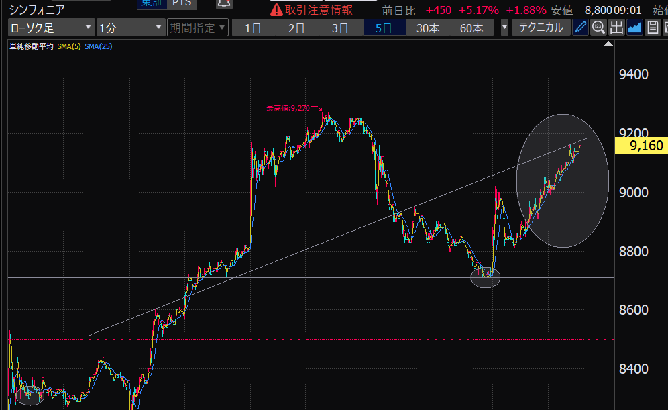The image size is (668, 410).
Task: Click the SMA(25) legend label
Action: tap(99, 46)
